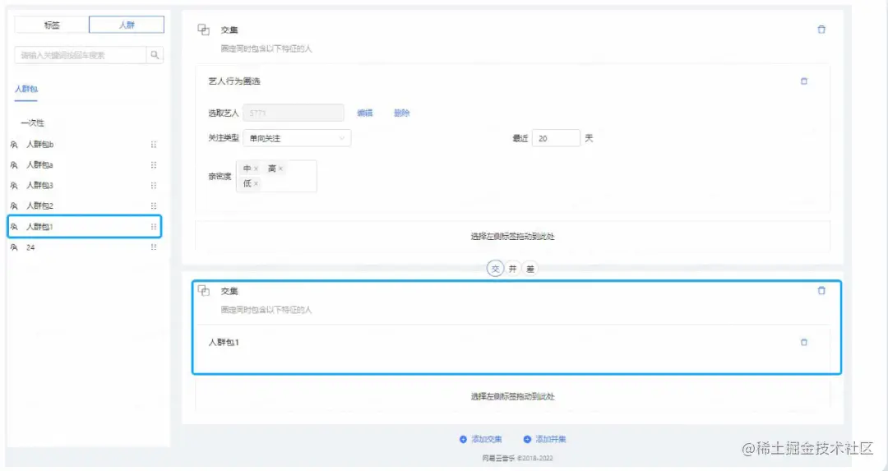Click the search magnifier icon
Screen dimensions: 888x471
tap(155, 55)
